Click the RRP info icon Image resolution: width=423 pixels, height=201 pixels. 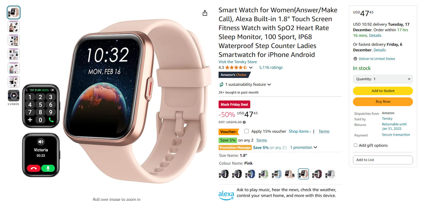pos(244,122)
